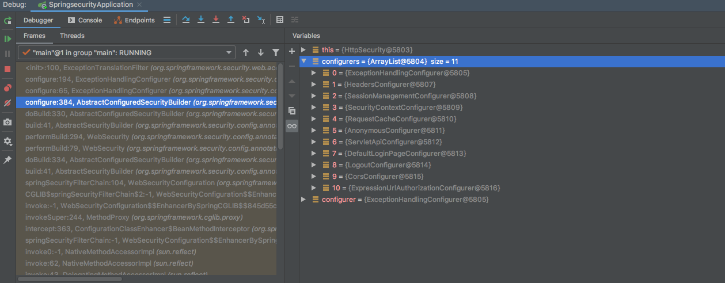Select frame configure:65, ExceptionHandlingConfigurer
725x283 pixels.
click(x=147, y=91)
